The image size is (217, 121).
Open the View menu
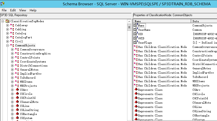(x=23, y=10)
